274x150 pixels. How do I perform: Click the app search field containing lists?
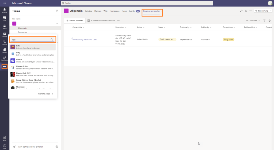click(x=32, y=40)
